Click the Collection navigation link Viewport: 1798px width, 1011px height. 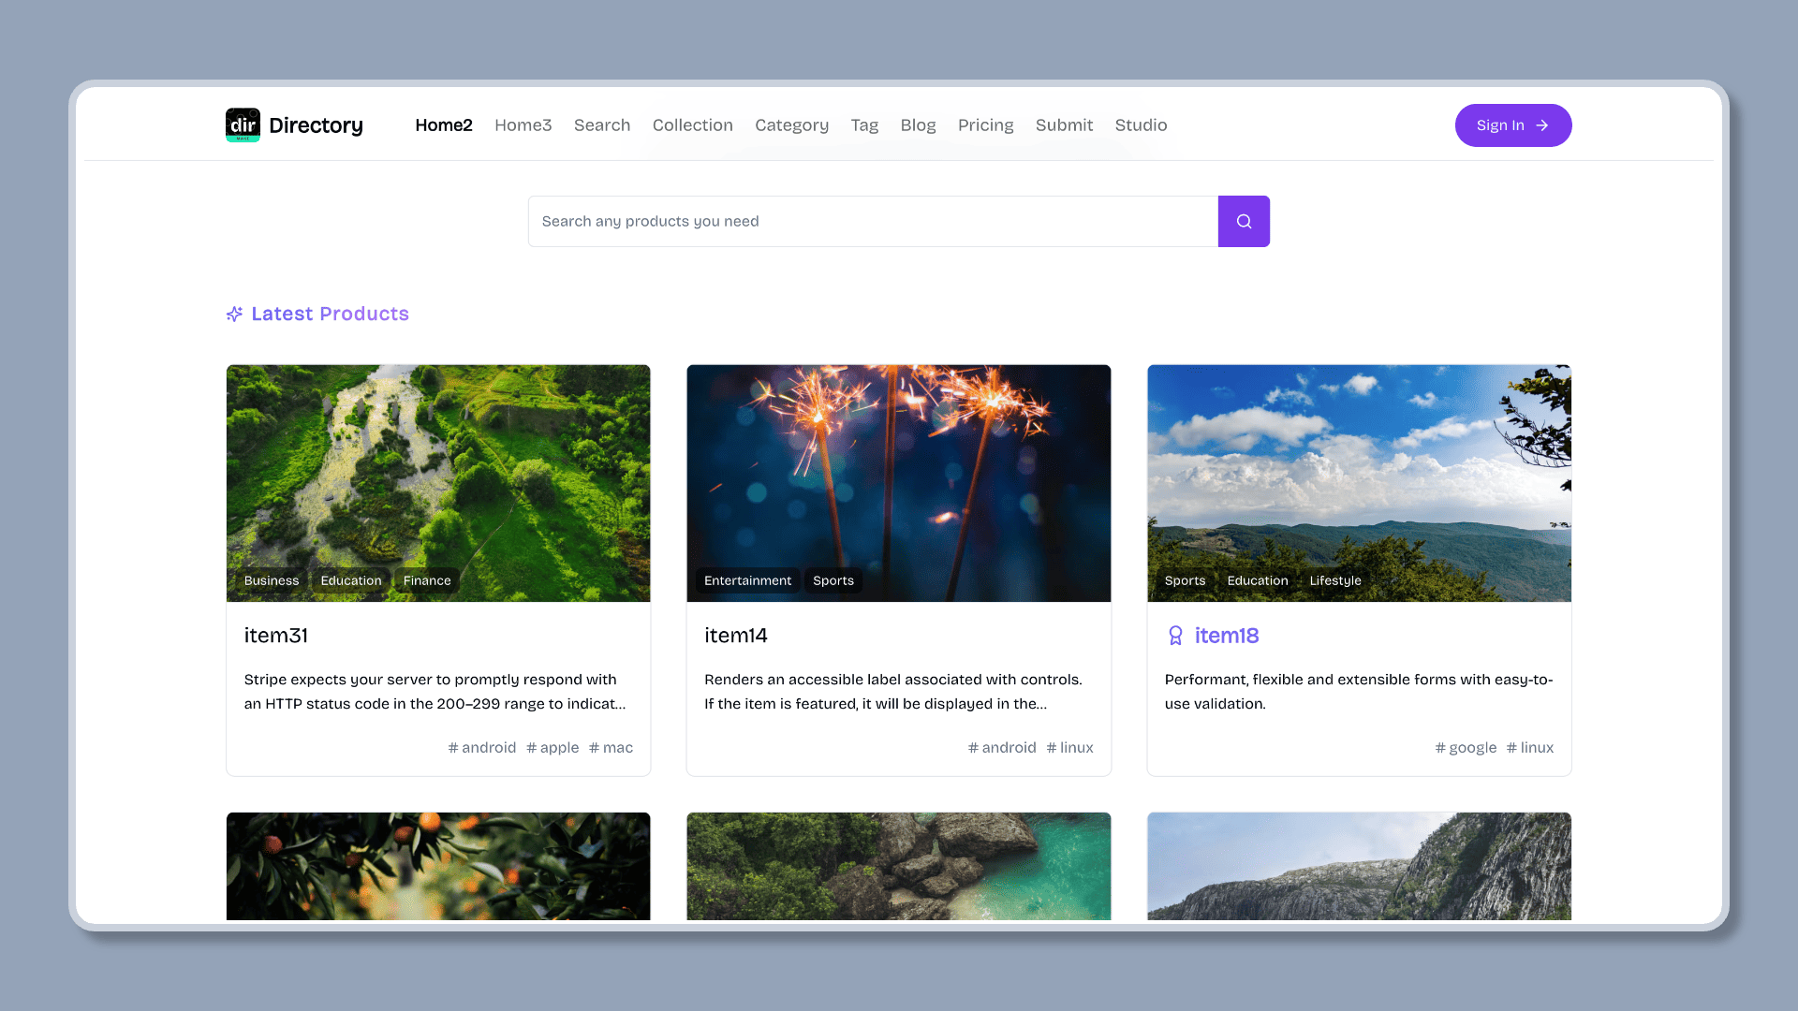click(693, 125)
